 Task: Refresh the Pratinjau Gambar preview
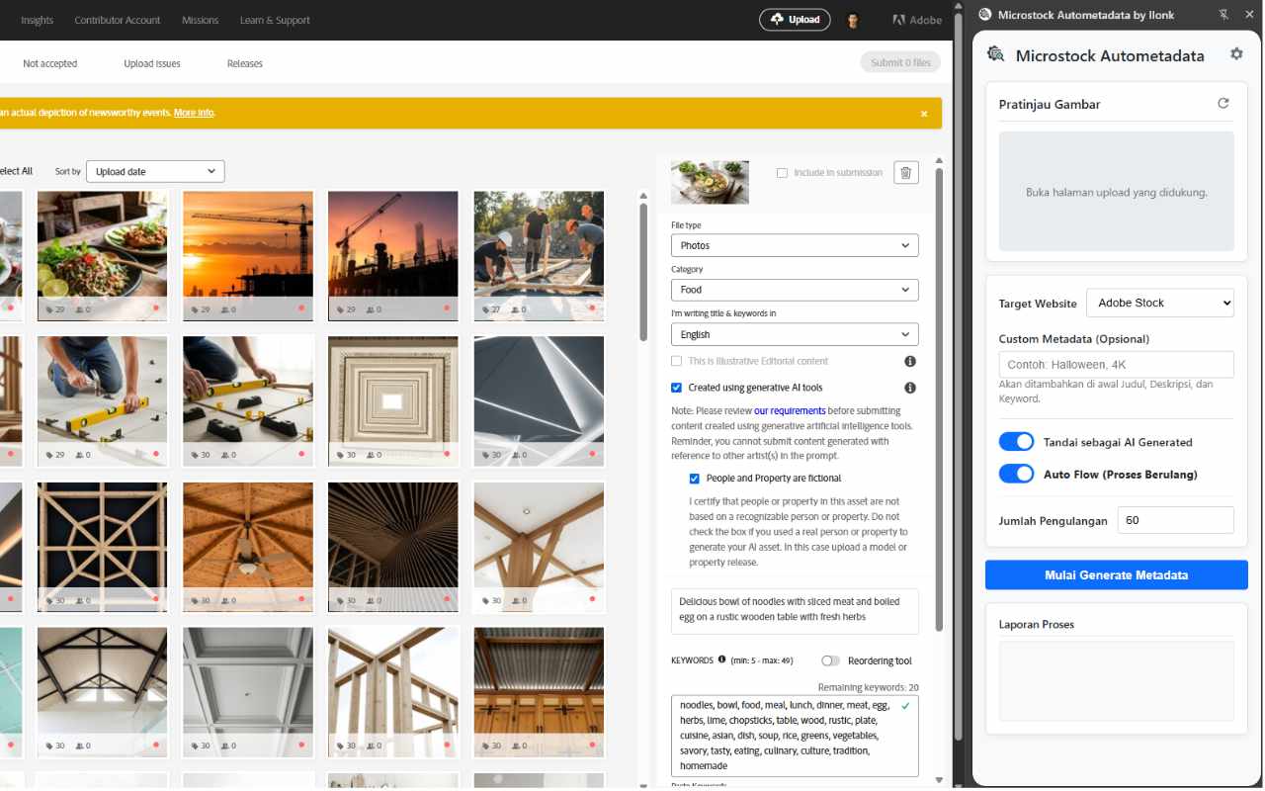1223,103
